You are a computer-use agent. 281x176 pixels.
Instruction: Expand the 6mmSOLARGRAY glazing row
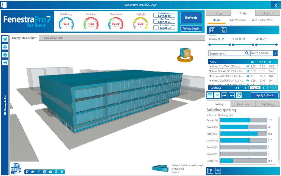click(x=210, y=81)
